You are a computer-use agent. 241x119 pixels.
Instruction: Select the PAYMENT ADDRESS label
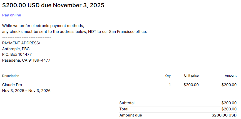pyautogui.click(x=21, y=43)
